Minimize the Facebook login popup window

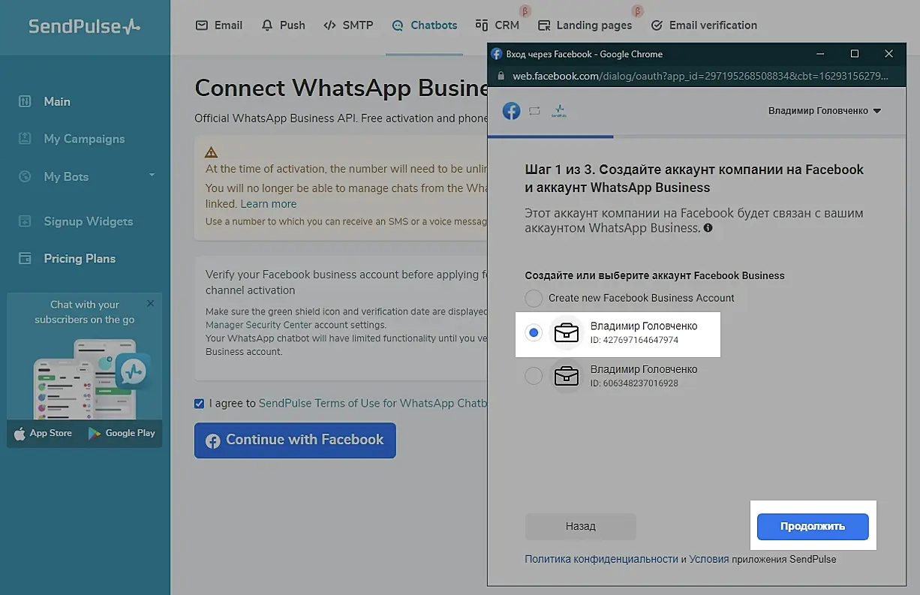[819, 54]
